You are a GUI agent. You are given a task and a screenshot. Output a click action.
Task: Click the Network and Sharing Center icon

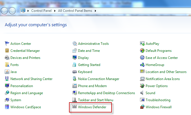pyautogui.click(x=7, y=79)
